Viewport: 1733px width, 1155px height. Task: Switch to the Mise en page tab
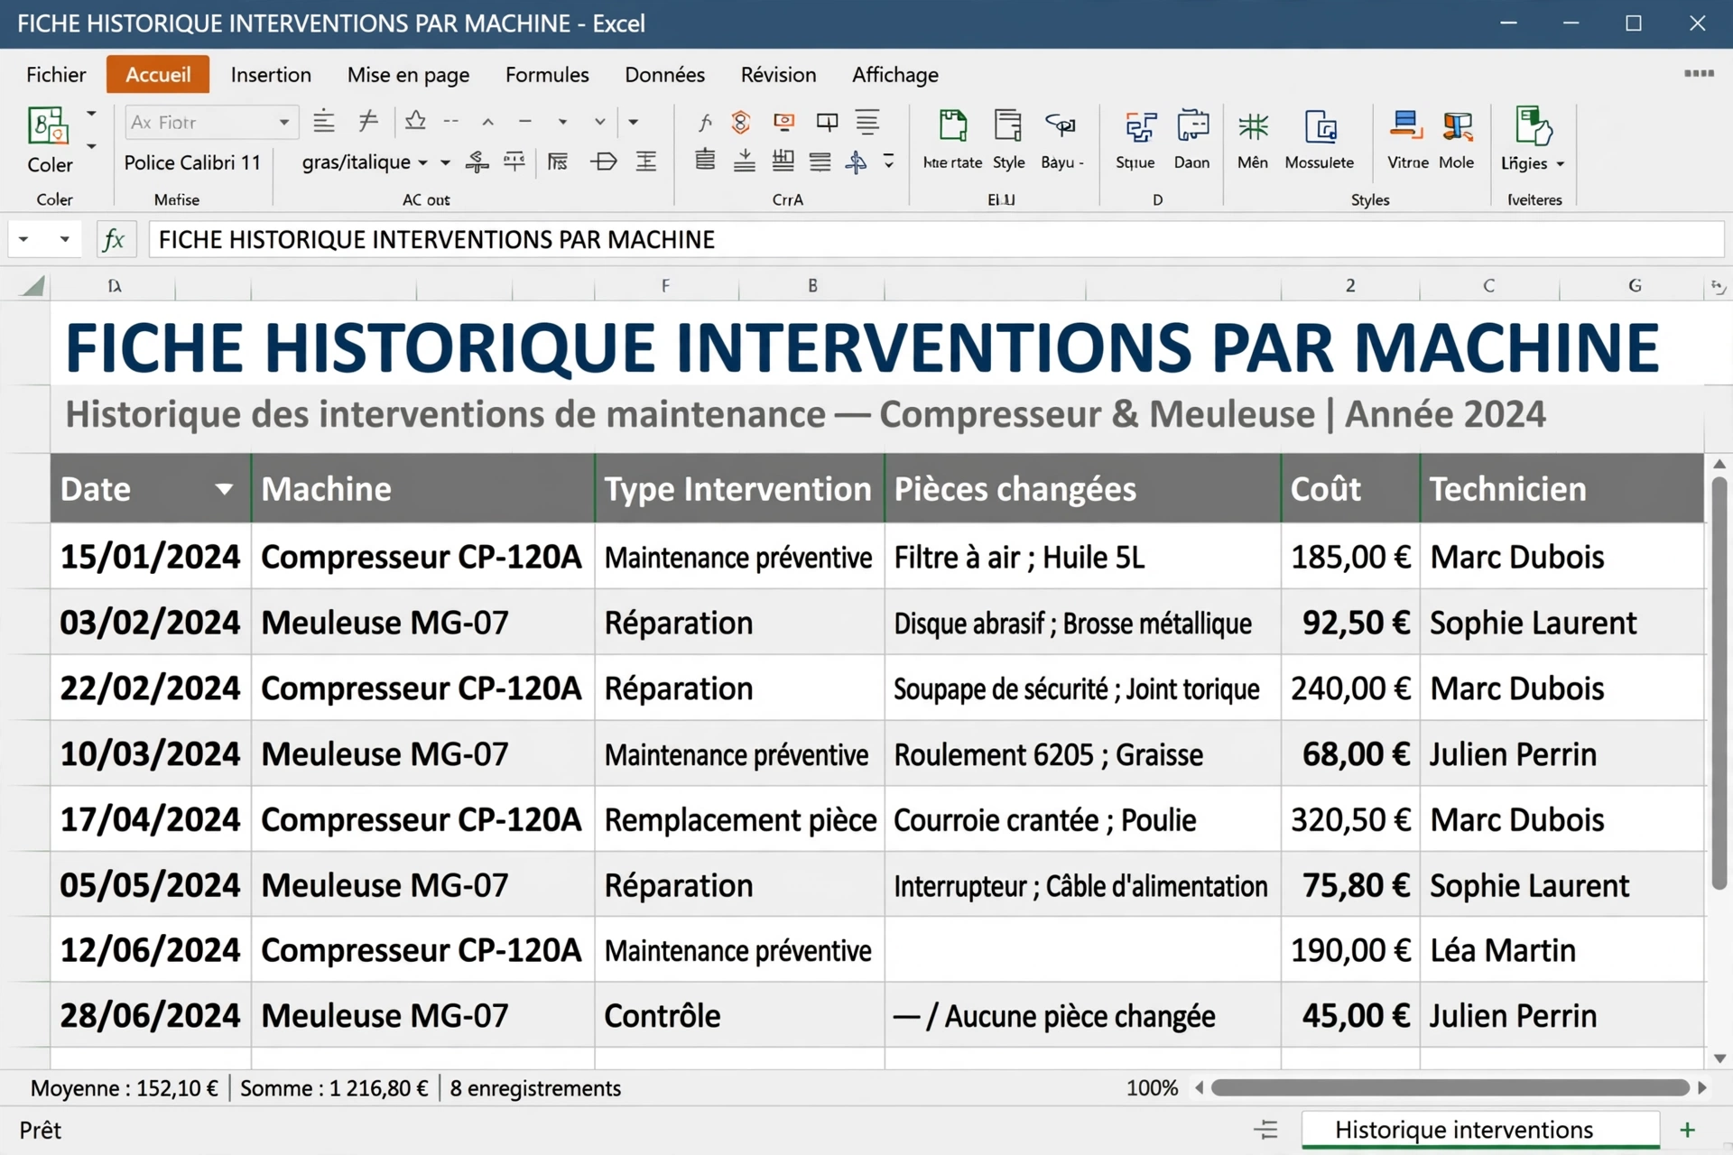[408, 76]
